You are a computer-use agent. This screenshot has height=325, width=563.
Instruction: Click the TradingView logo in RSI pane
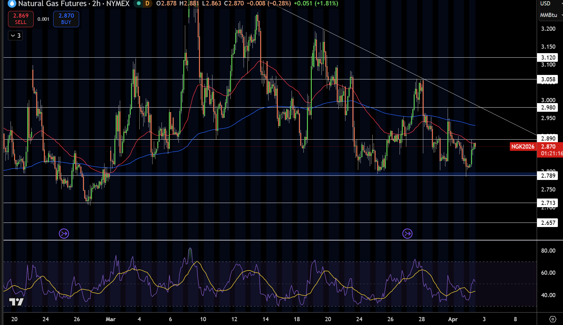[x=16, y=302]
